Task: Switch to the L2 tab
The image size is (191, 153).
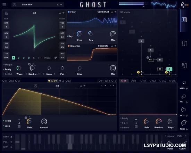Action: pos(61,81)
